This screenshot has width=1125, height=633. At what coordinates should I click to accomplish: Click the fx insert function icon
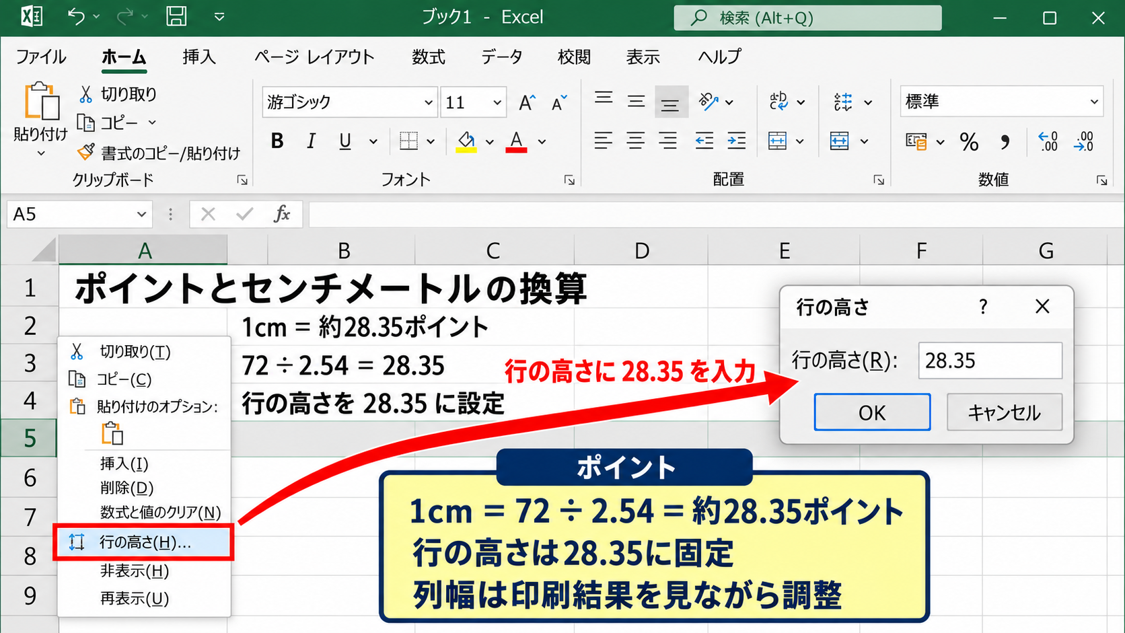point(282,214)
